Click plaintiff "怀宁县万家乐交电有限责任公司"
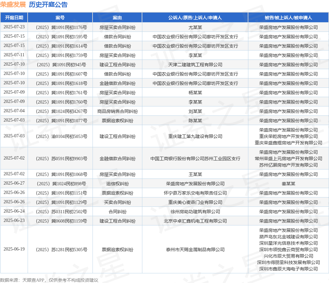 point(195,193)
